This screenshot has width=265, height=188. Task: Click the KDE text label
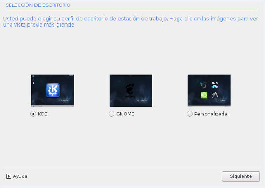[43, 114]
